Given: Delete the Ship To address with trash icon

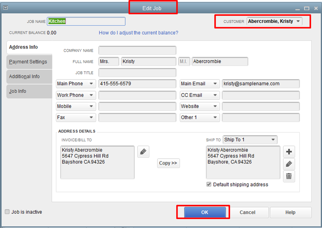Looking at the screenshot, I should [289, 176].
